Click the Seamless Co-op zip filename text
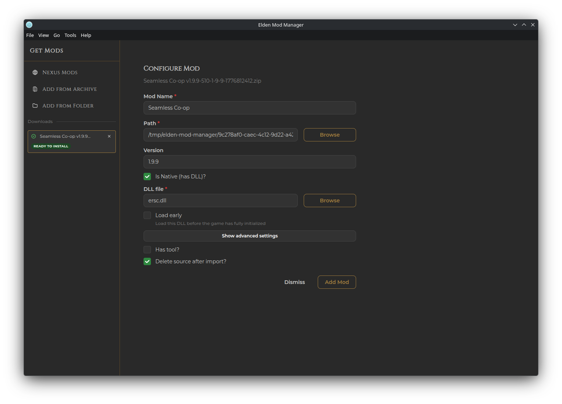 [202, 81]
